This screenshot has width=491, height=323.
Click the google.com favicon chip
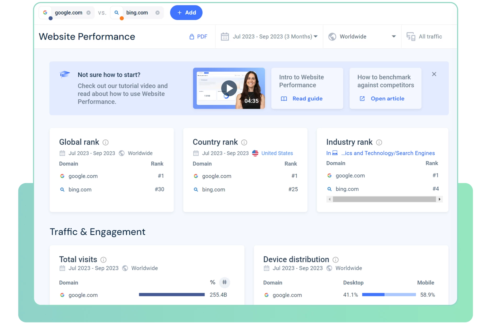click(45, 13)
